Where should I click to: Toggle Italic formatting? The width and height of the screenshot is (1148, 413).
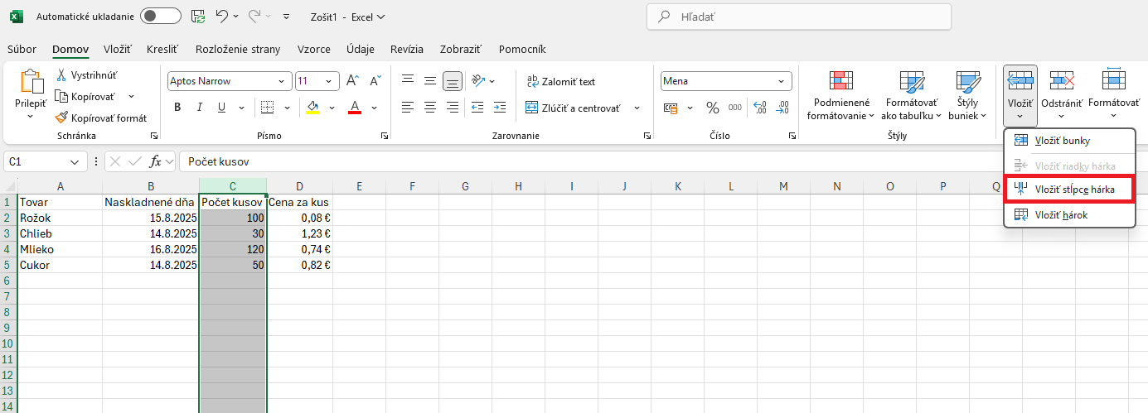tap(199, 108)
